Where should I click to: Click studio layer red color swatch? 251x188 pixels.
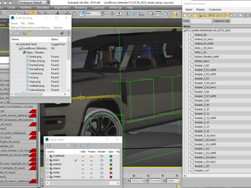point(111,173)
